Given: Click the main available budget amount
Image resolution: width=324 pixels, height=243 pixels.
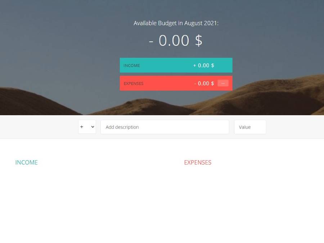Looking at the screenshot, I should point(176,41).
